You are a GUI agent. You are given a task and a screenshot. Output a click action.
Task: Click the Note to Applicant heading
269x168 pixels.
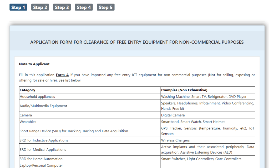(x=34, y=64)
